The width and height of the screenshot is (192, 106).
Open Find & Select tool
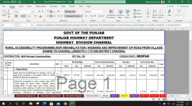tap(161, 14)
